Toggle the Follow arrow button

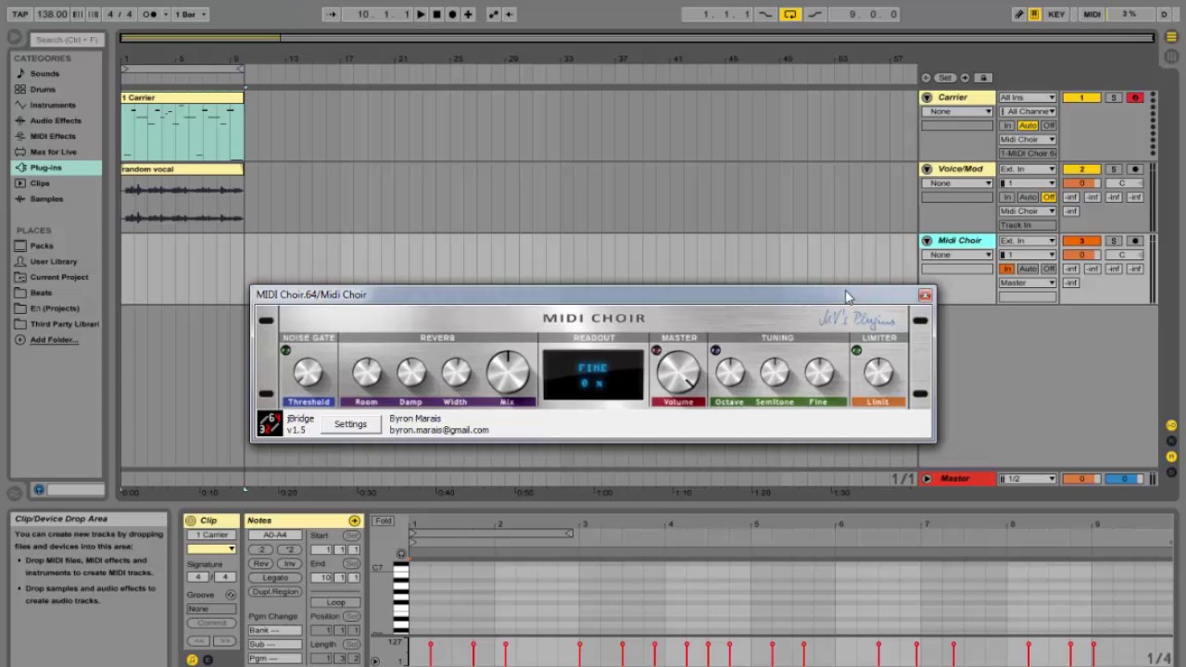point(331,14)
